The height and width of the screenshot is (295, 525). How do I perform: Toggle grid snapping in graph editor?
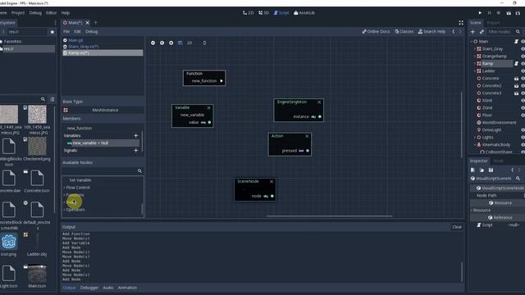point(180,43)
